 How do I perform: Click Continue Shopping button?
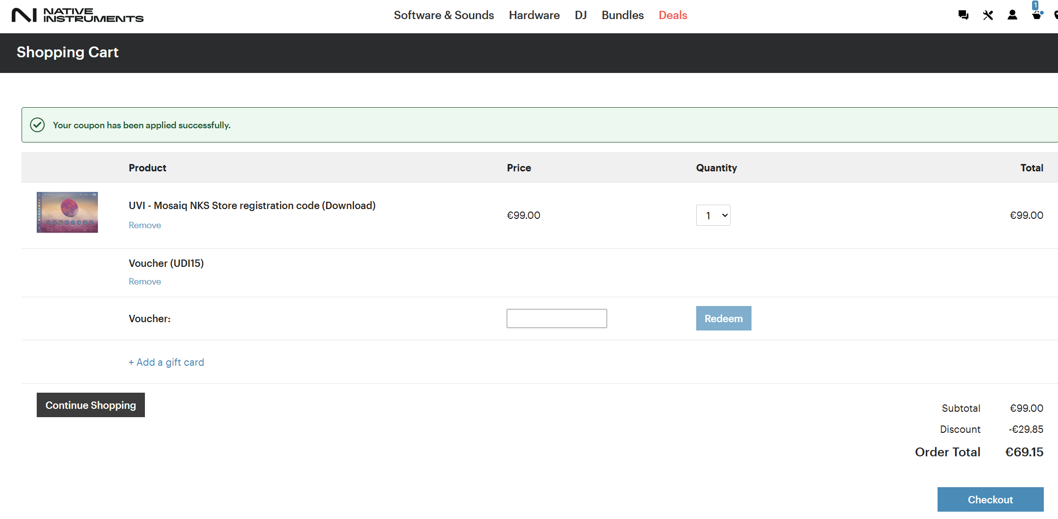tap(91, 405)
